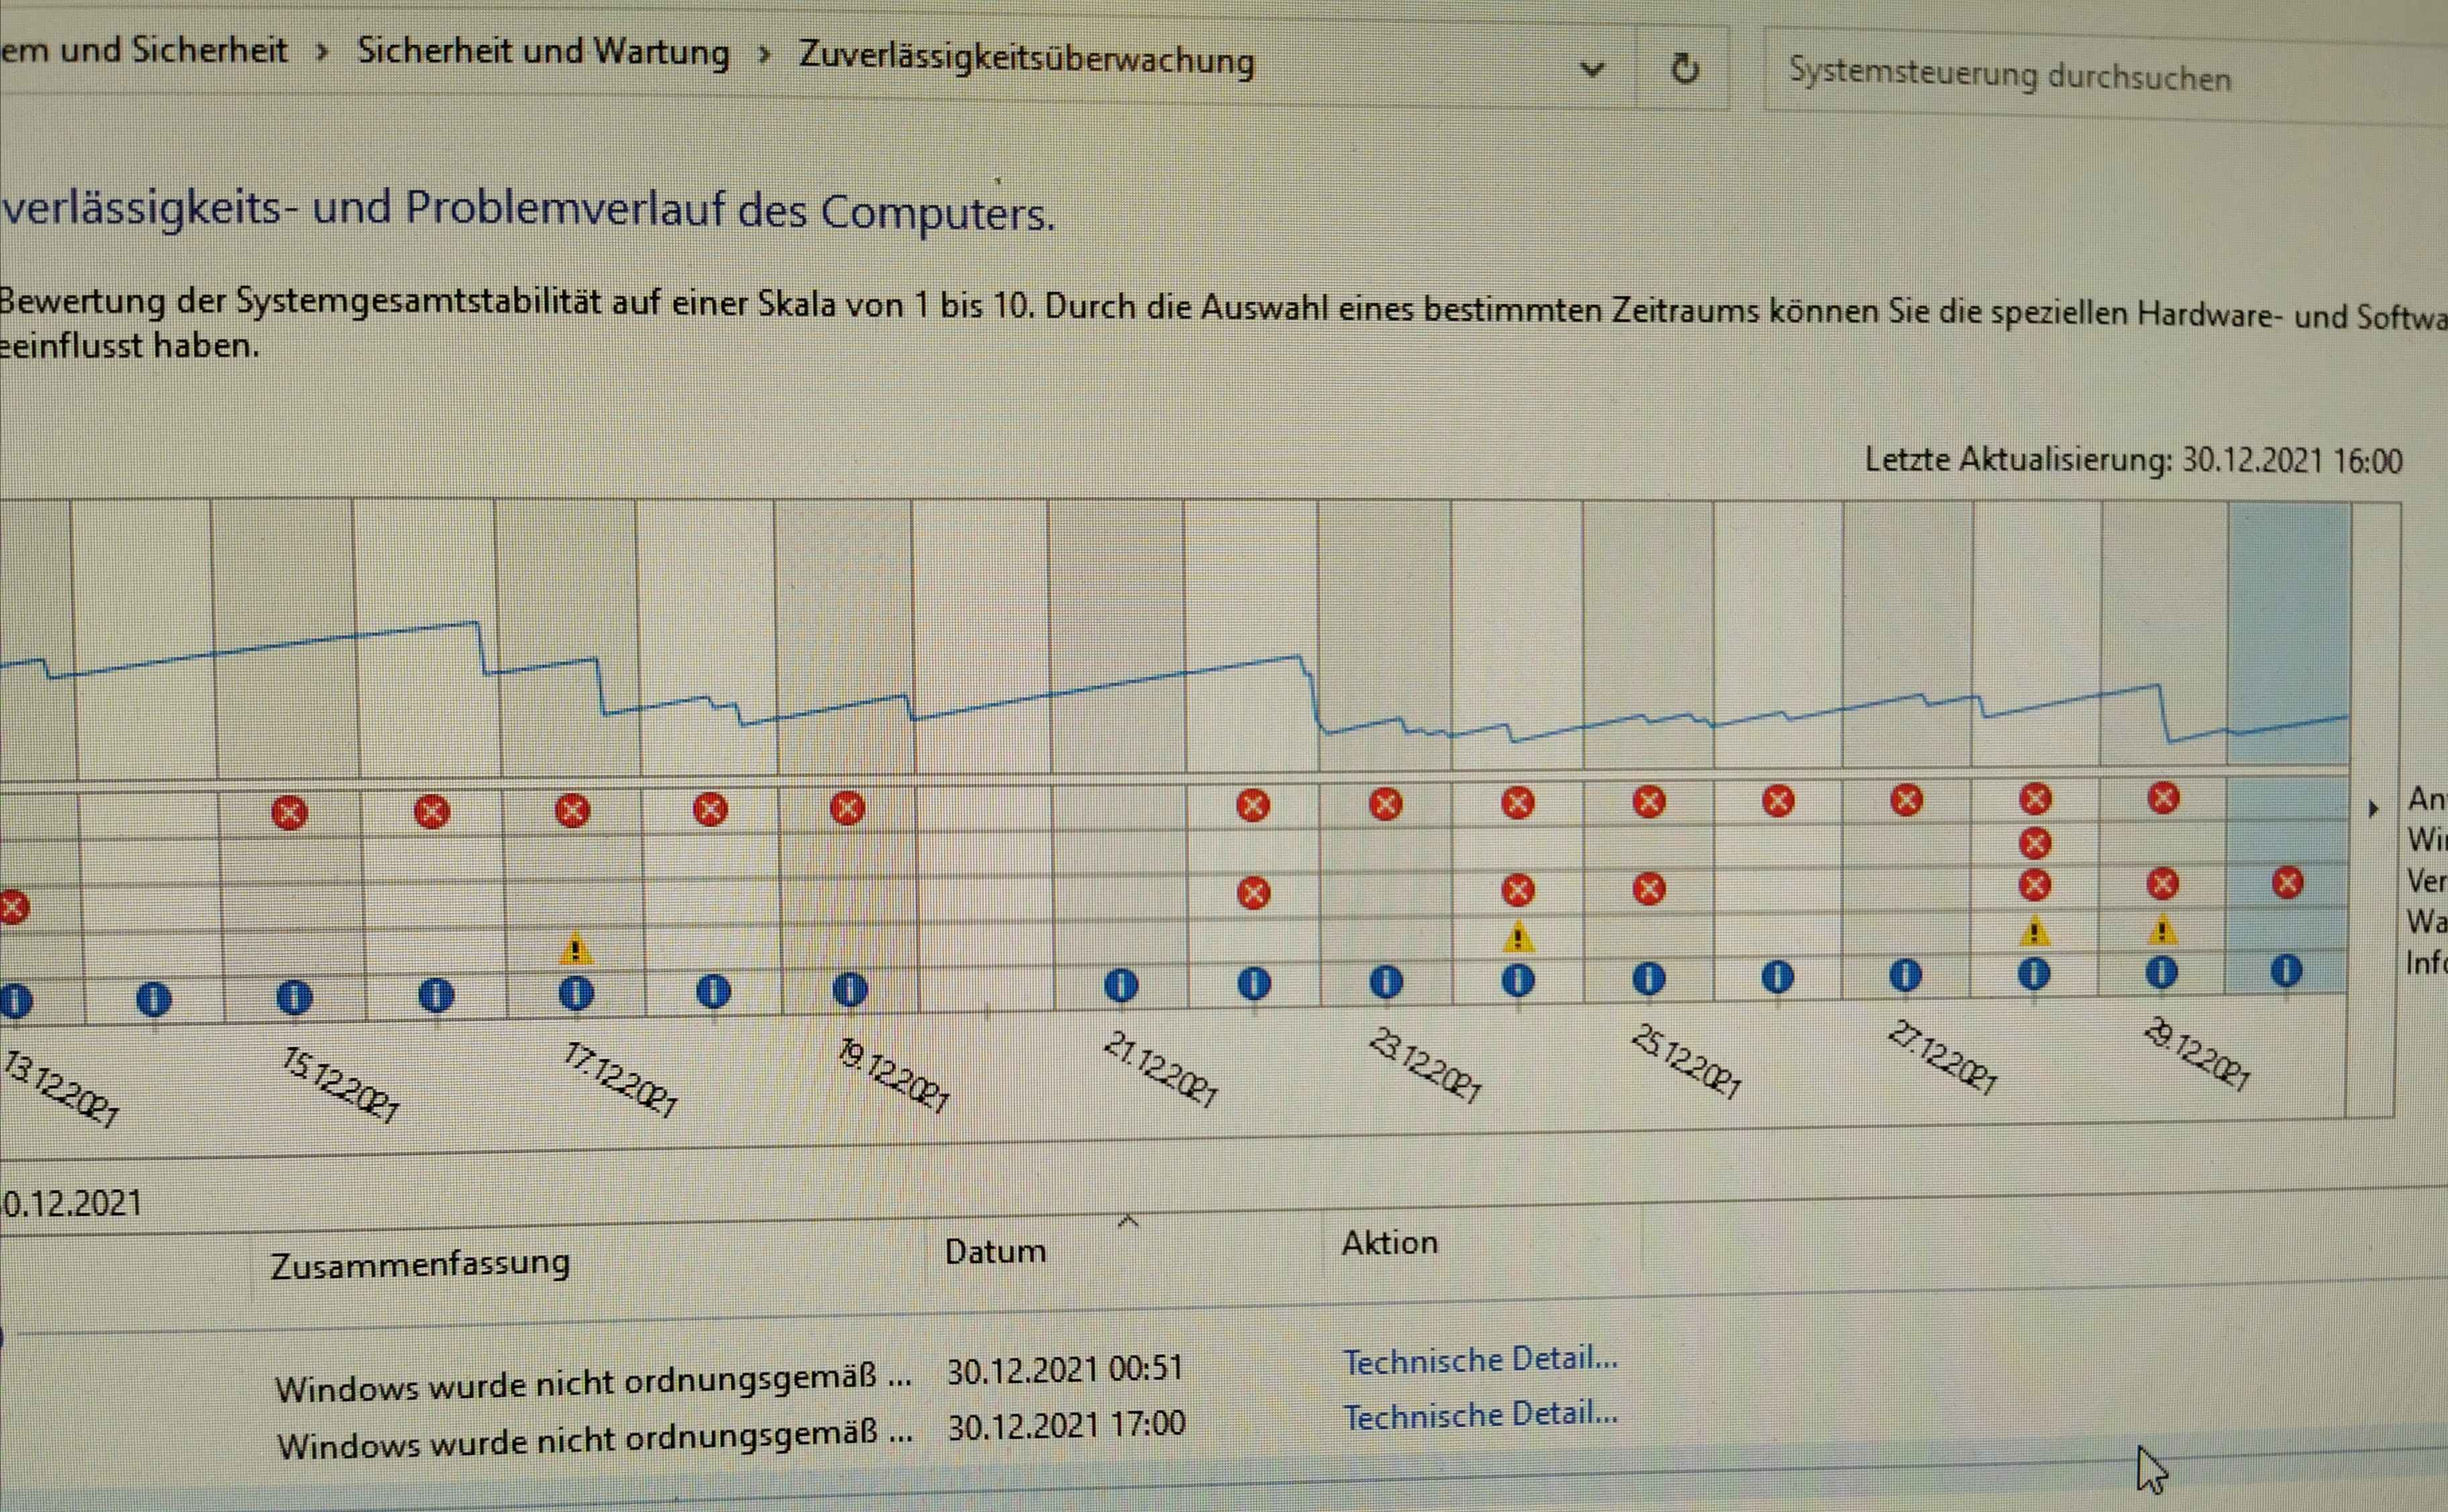
Task: Open the Sicherheit und Wartung breadcrumb
Action: [544, 51]
